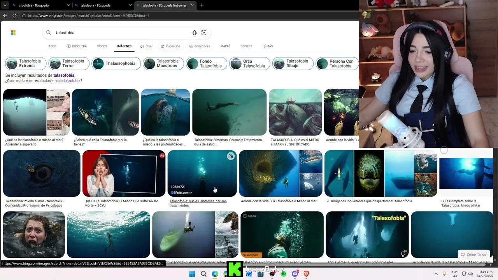Screen dimensions: 498x280
Task: Start voice search with the microphone icon
Action: click(x=195, y=33)
